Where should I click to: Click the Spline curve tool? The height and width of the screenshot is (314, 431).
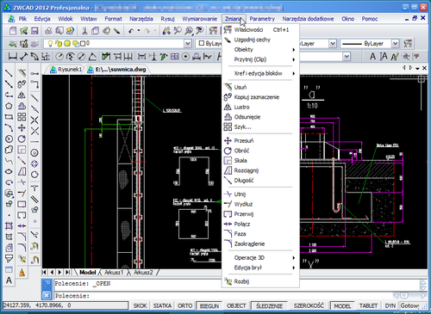(9, 161)
